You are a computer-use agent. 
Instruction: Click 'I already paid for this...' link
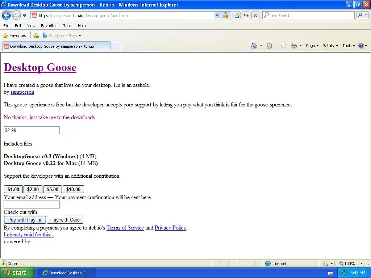(29, 235)
